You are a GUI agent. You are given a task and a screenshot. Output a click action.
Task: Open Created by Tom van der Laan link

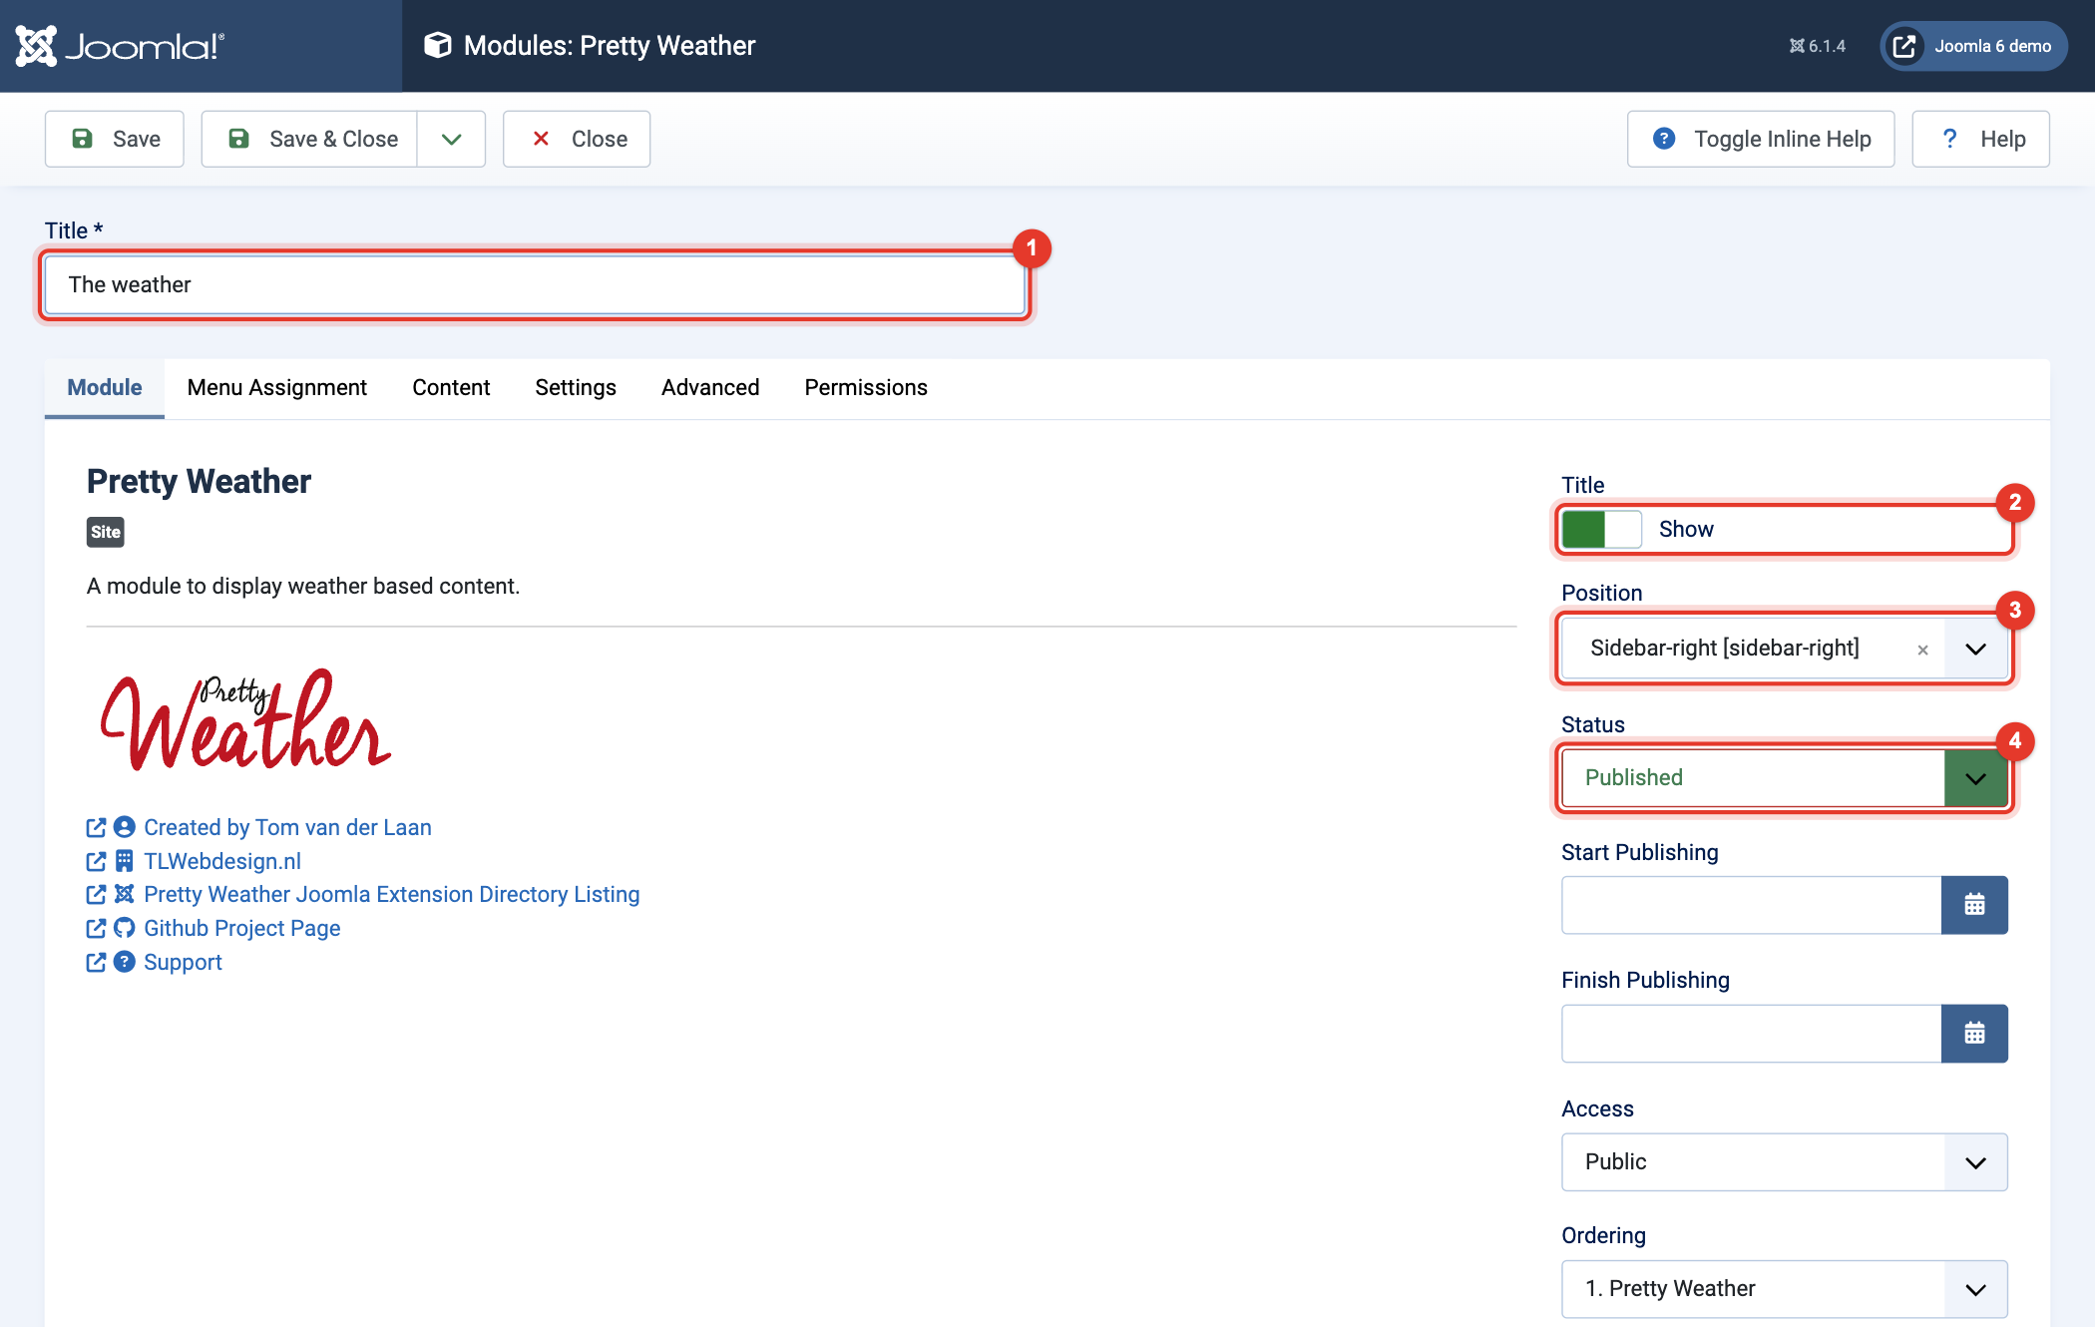coord(287,827)
